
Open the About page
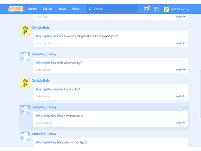tap(75, 9)
